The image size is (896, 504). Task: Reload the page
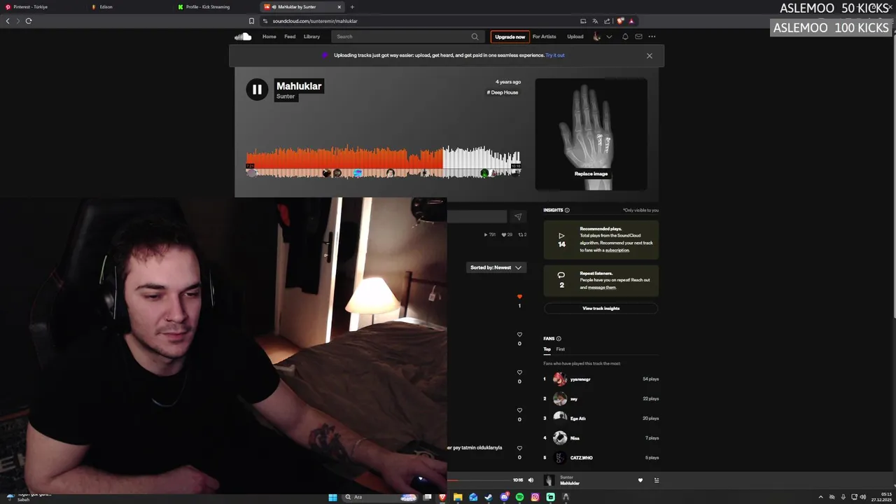(29, 21)
